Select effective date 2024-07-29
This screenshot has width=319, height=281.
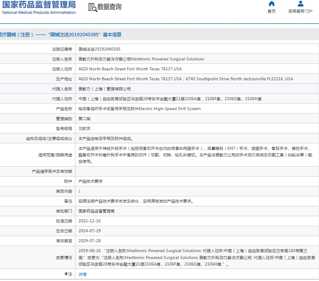click(89, 231)
